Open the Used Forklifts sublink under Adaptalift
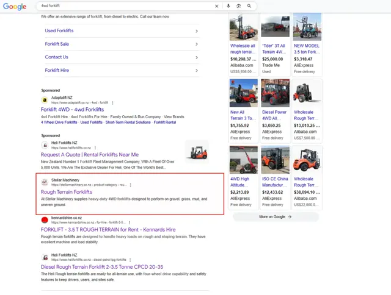This screenshot has width=391, height=295. click(91, 122)
